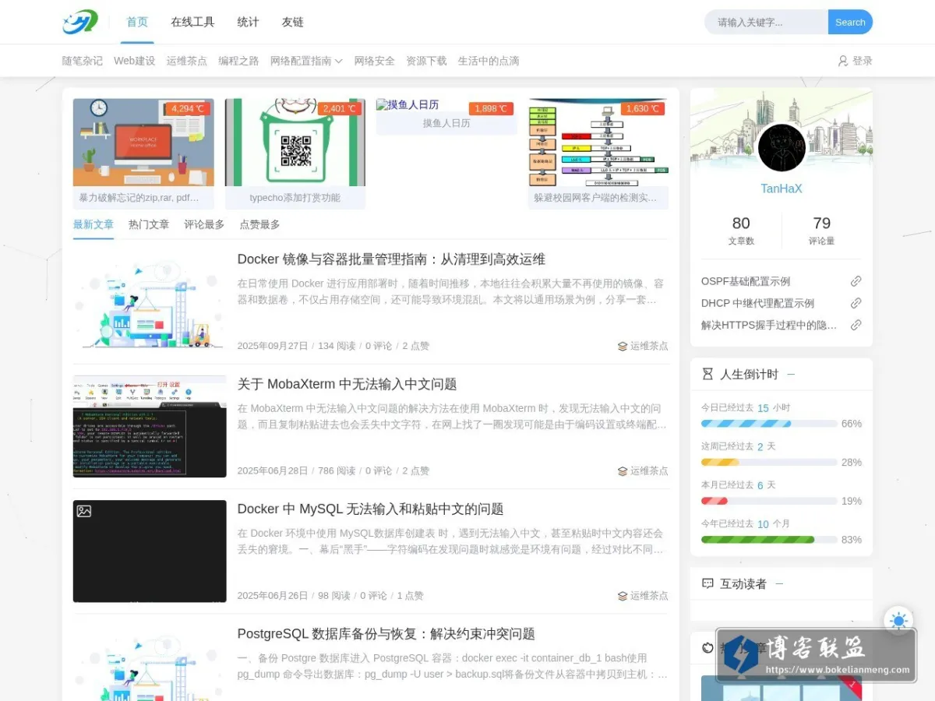
Task: Switch to the 点赞最多 tab
Action: (259, 224)
